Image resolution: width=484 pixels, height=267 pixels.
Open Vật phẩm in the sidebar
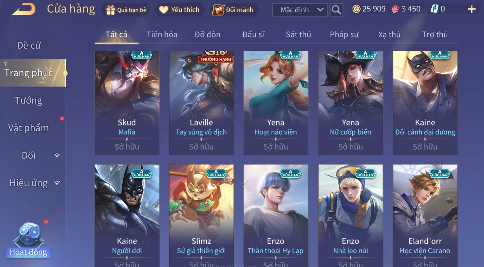coord(29,128)
